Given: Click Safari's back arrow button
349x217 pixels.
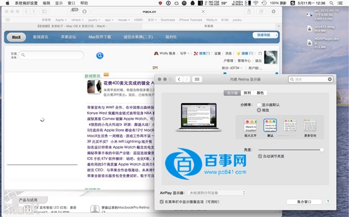Looking at the screenshot, I should [x=26, y=12].
